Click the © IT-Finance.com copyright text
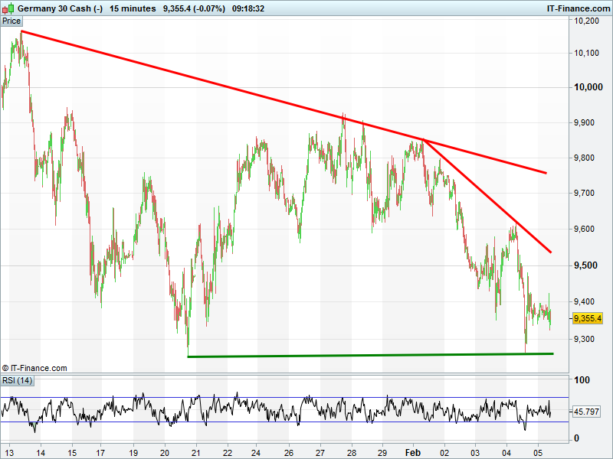This screenshot has width=613, height=459. pos(34,368)
